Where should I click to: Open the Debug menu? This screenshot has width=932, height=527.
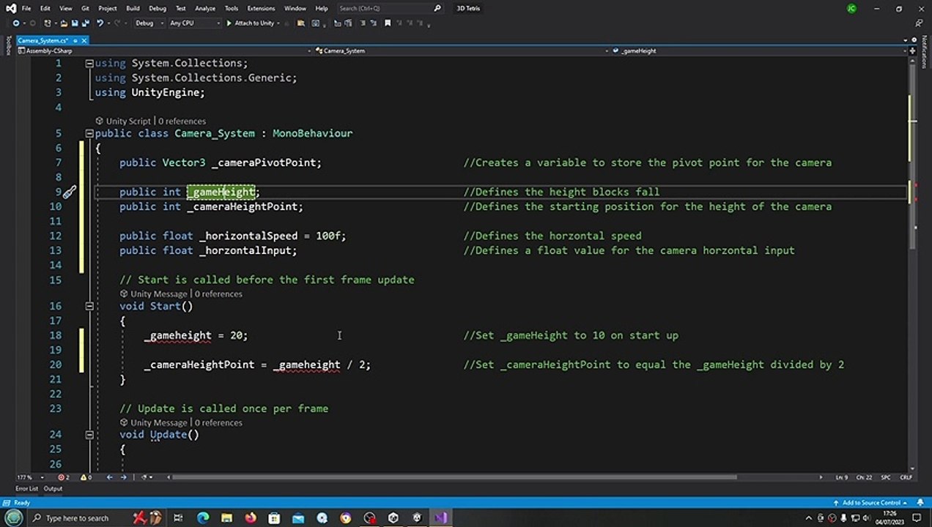[x=157, y=8]
